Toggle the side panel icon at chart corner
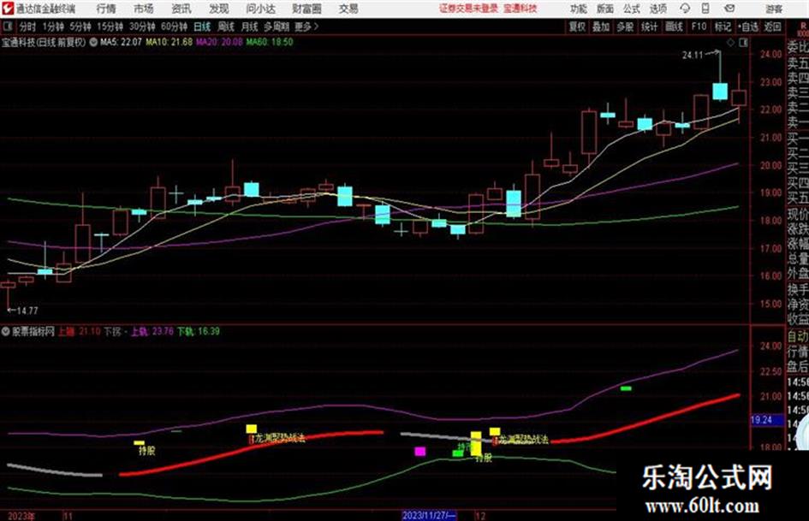This screenshot has width=809, height=521. [743, 43]
